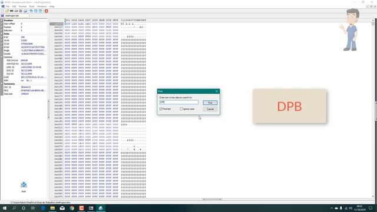Show hidden system tray icons chevron
This screenshot has width=377, height=212.
click(332, 208)
